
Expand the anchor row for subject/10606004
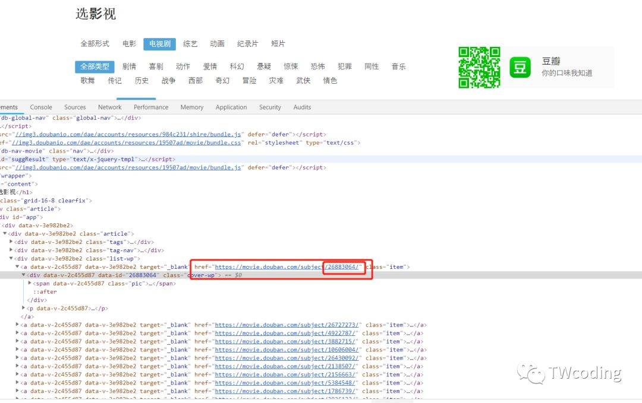(17, 350)
